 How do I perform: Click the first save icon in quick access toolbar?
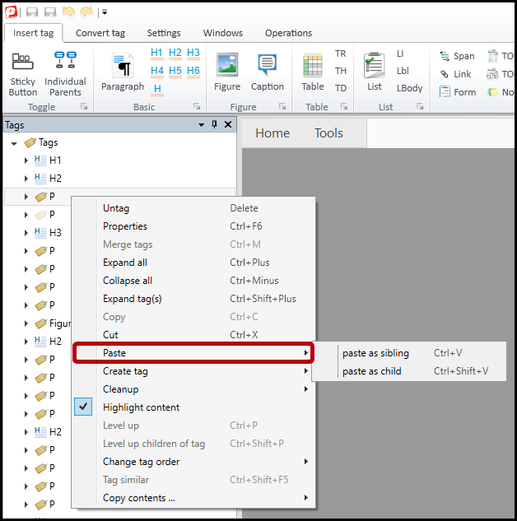coord(32,12)
